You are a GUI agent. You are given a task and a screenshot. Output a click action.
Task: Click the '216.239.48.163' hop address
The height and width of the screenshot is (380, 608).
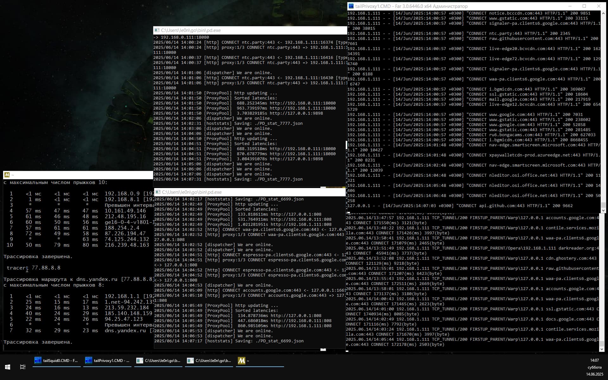pos(127,245)
